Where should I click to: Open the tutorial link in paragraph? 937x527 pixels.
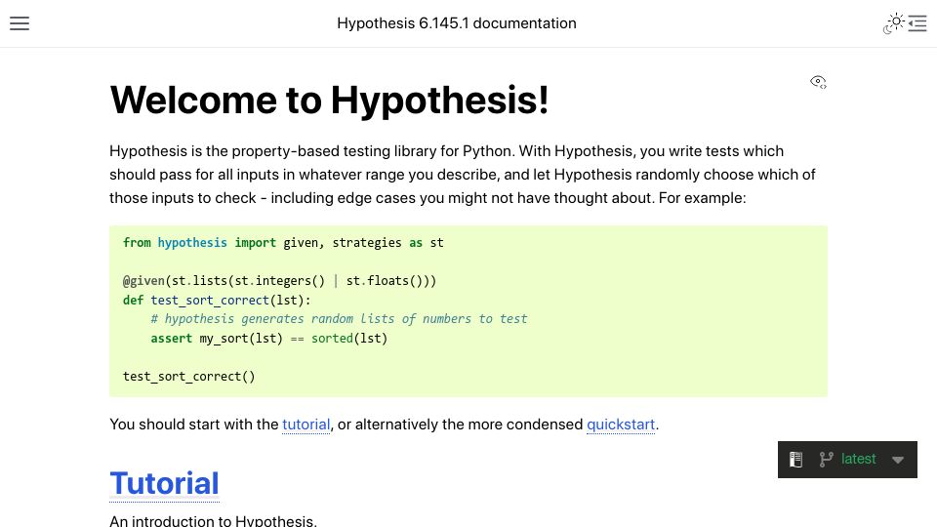306,425
